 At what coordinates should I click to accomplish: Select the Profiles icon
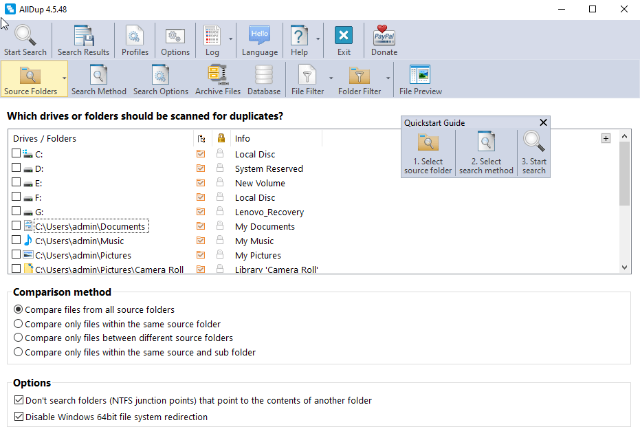point(134,34)
